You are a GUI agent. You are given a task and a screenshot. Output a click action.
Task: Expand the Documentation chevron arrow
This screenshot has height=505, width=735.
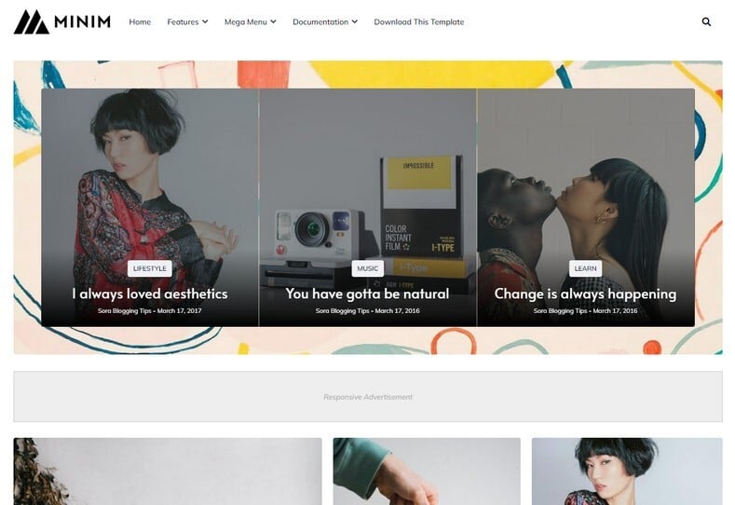pos(354,21)
